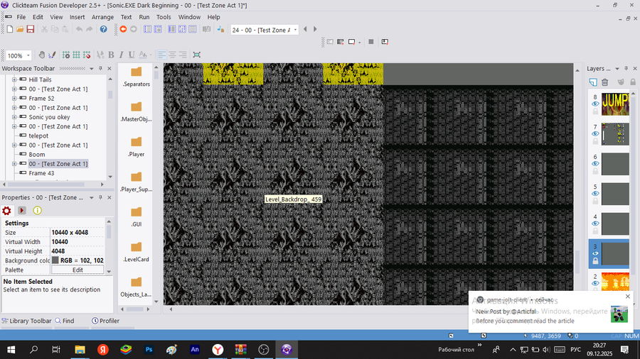Stop the running application
The height and width of the screenshot is (359, 640).
click(x=371, y=42)
